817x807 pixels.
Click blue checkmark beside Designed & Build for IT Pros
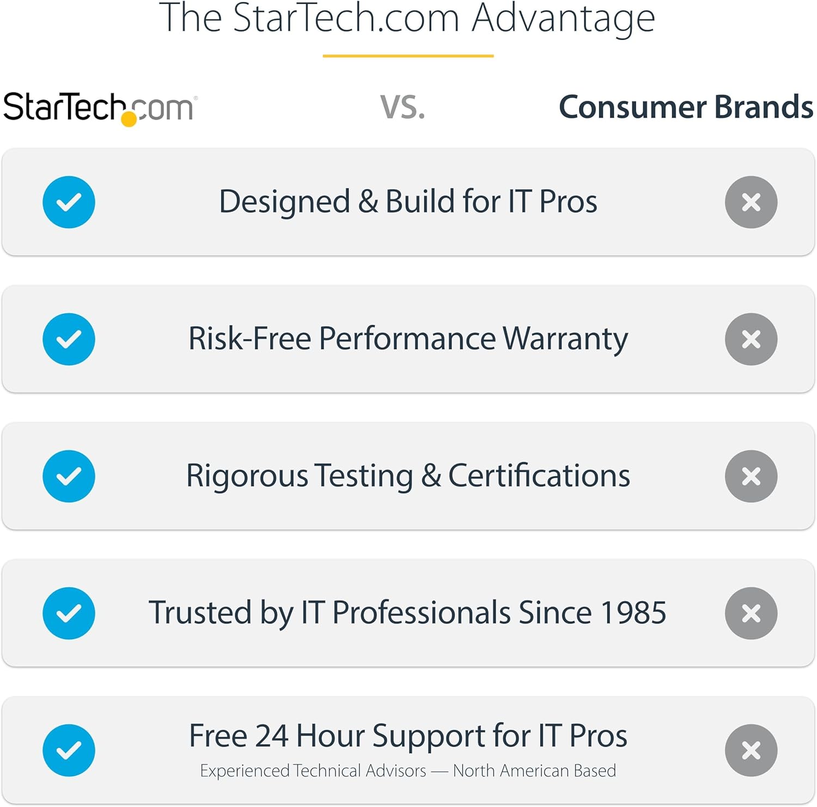pyautogui.click(x=69, y=202)
